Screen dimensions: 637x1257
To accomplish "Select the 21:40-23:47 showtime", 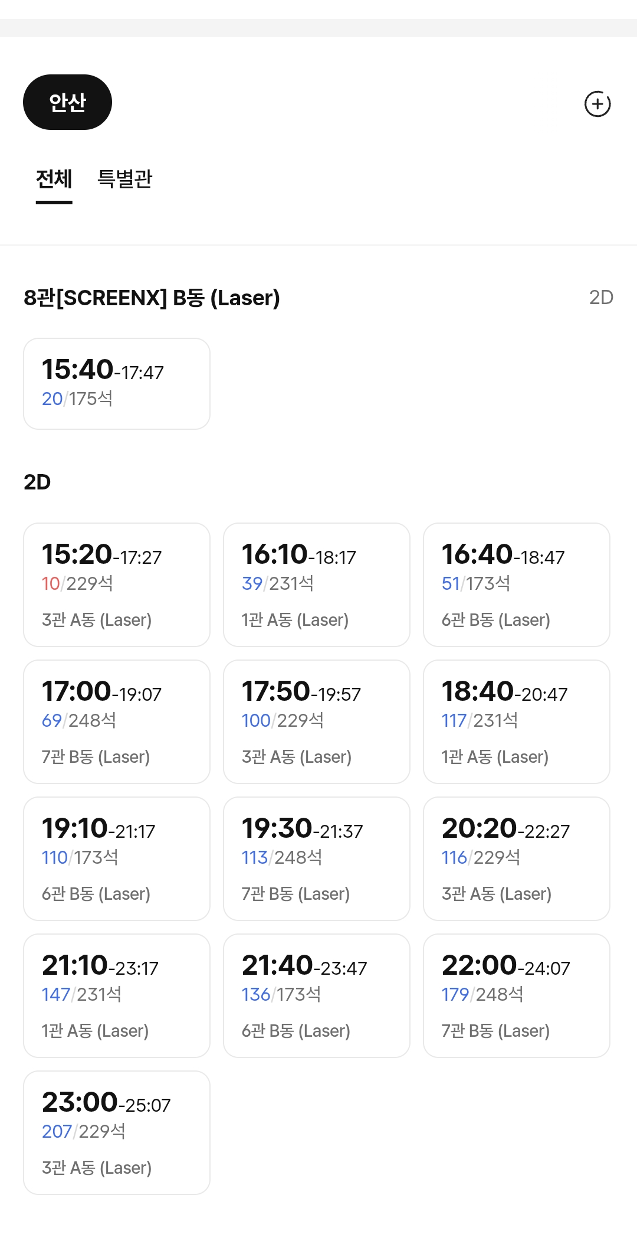I will coord(316,995).
